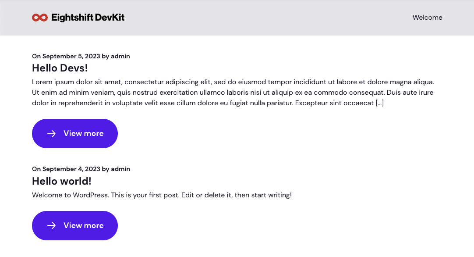This screenshot has height=257, width=474.
Task: Click the "September 4, 2023" post date
Action: coord(71,169)
